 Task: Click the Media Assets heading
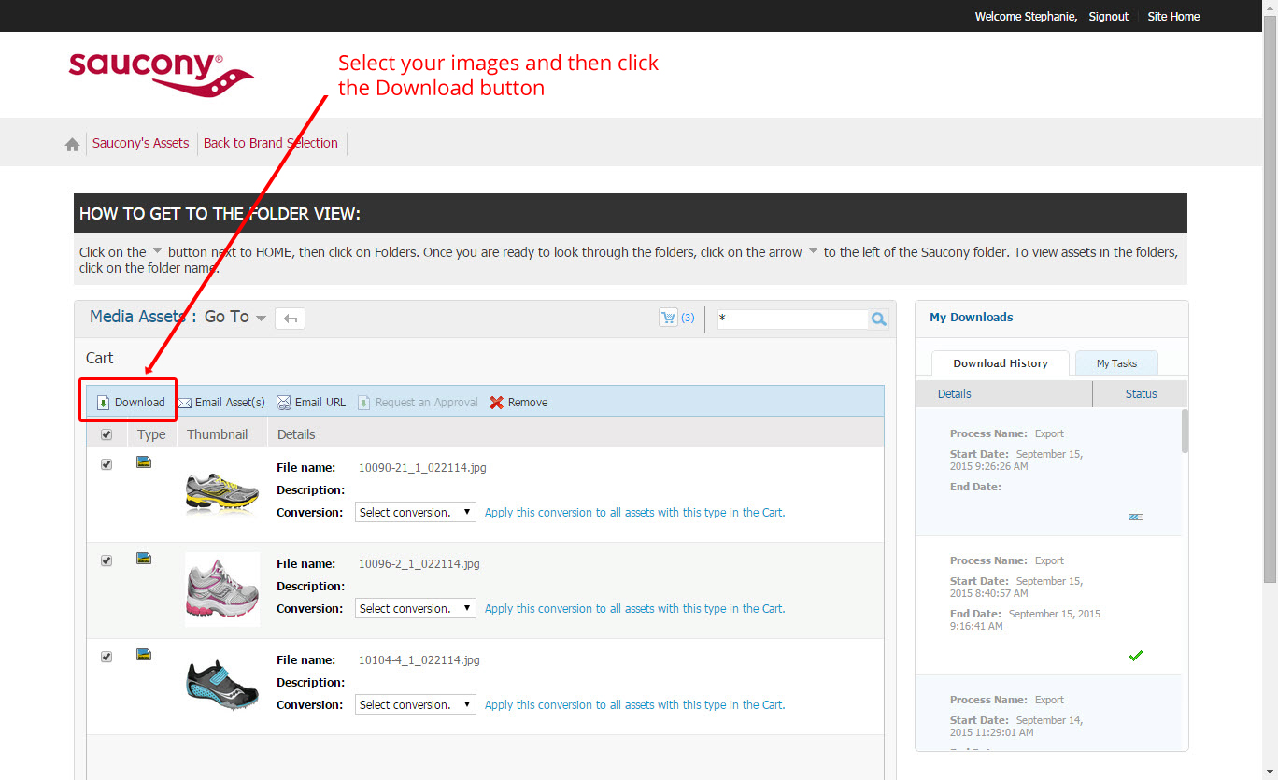143,317
